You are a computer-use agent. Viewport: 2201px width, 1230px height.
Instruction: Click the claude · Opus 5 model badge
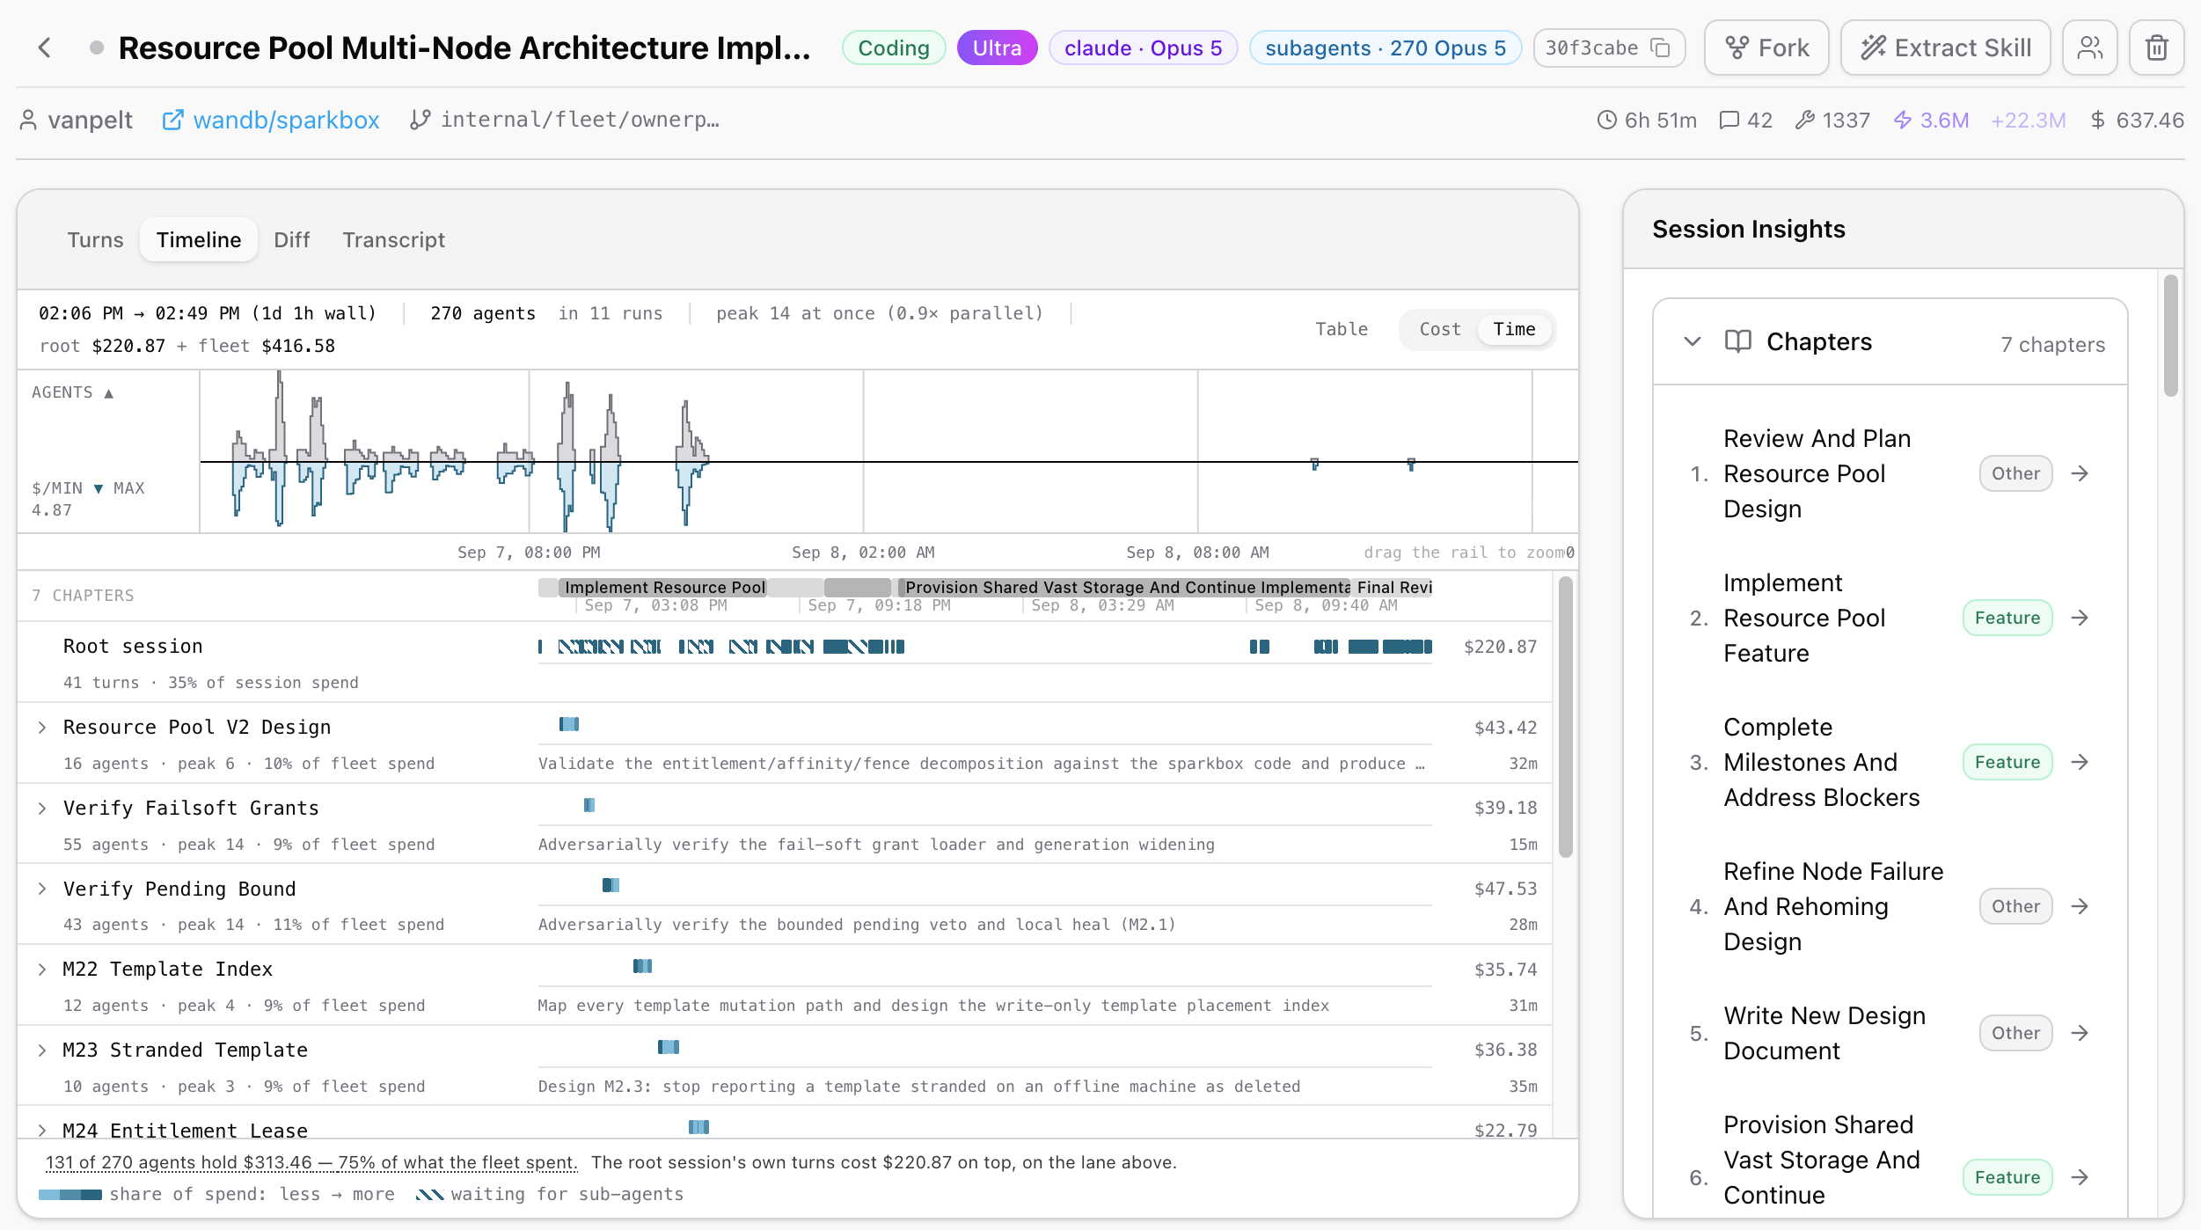(x=1143, y=48)
